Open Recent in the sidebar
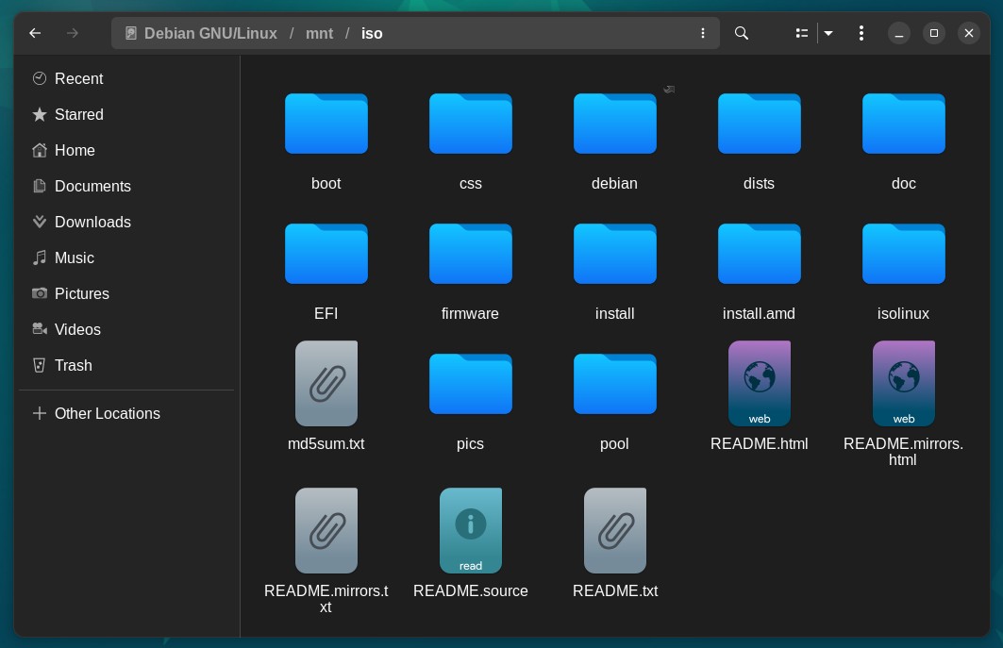The image size is (1003, 648). 126,78
